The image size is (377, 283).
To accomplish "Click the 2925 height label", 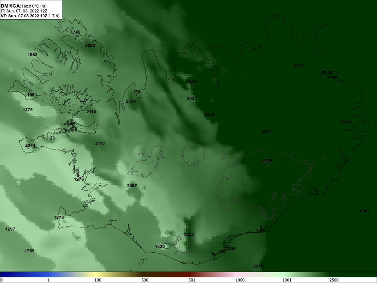I will tap(267, 161).
